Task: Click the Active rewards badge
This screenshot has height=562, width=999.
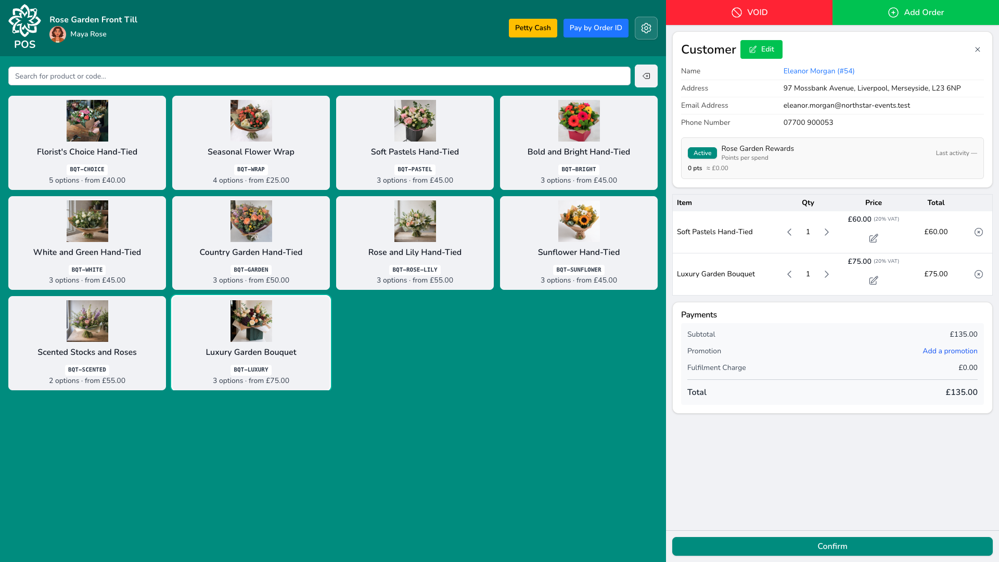Action: (702, 153)
